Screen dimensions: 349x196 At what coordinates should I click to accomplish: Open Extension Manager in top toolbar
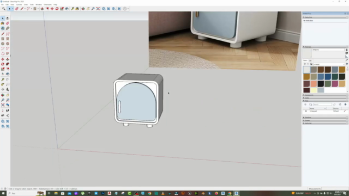pyautogui.click(x=119, y=9)
